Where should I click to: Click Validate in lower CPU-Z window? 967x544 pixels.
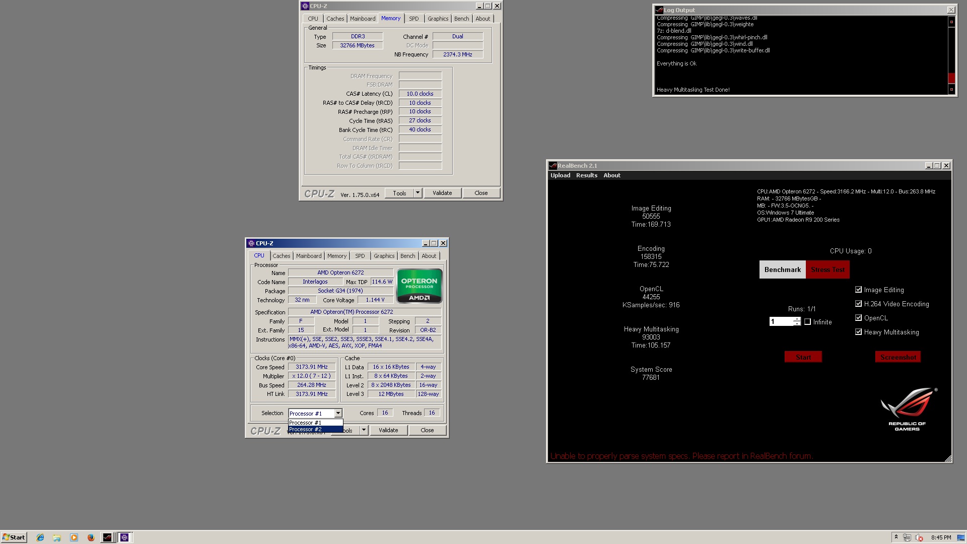(x=388, y=430)
